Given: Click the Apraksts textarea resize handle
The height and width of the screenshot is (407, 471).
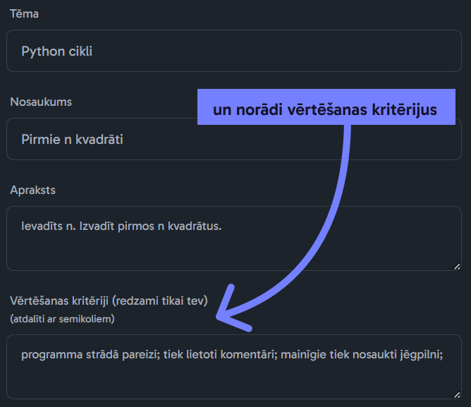Looking at the screenshot, I should (457, 267).
